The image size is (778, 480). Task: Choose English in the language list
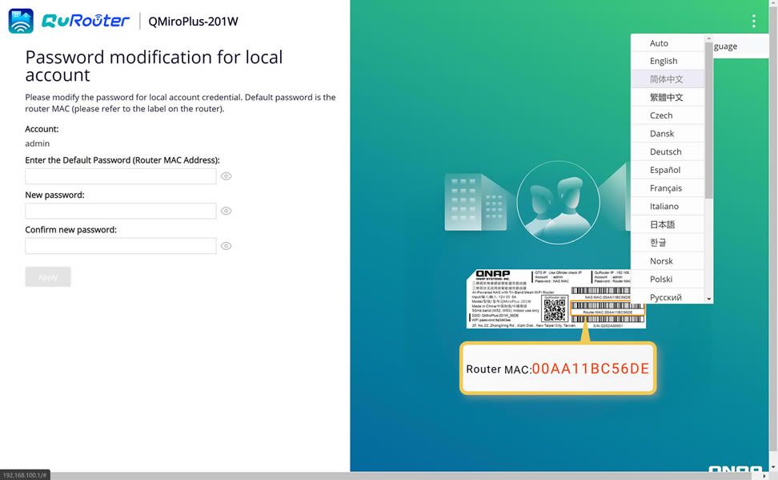pyautogui.click(x=668, y=61)
